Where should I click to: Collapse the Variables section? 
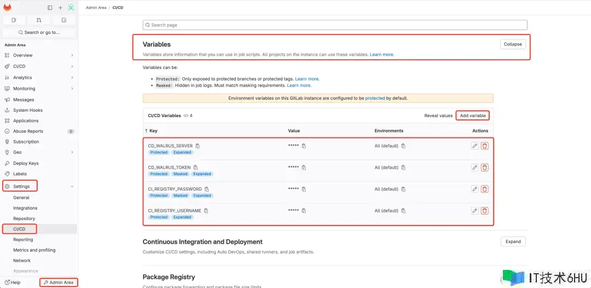pos(513,44)
